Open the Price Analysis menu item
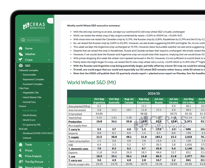 33,156
